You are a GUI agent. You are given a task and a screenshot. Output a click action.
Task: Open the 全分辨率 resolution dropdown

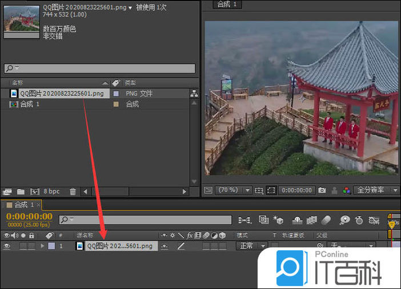pos(376,190)
